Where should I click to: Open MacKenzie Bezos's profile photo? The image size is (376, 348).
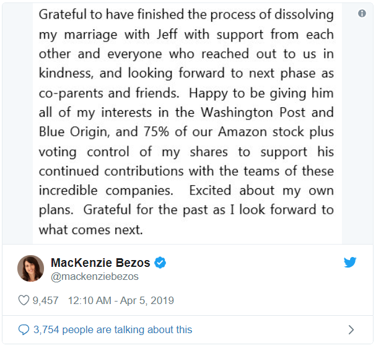click(x=31, y=268)
